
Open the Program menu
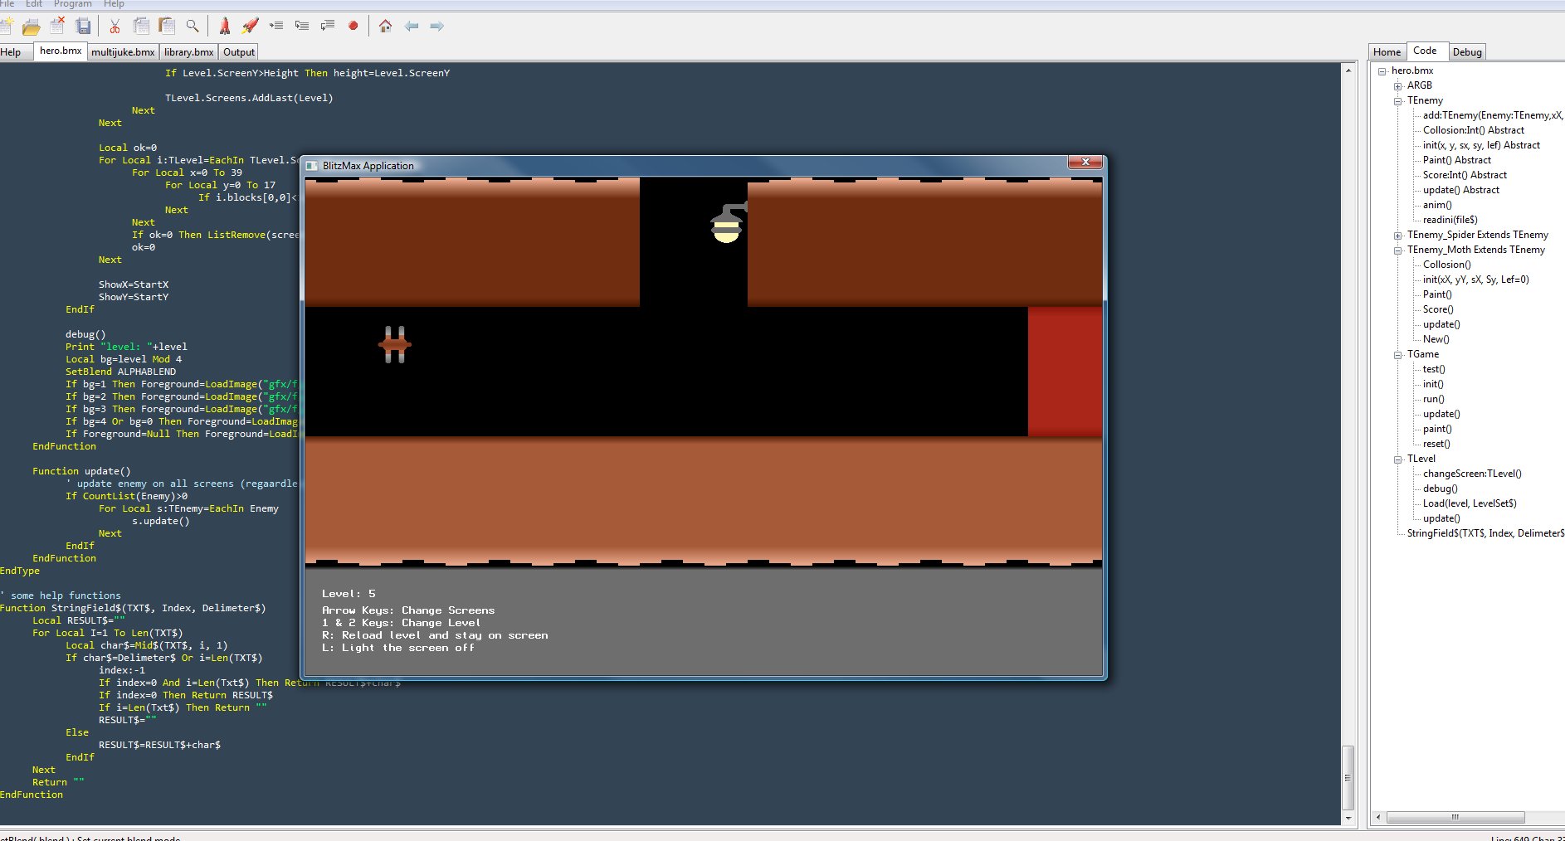tap(72, 4)
